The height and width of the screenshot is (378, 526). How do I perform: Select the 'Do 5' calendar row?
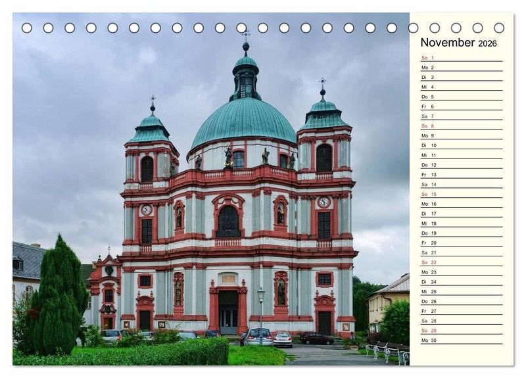[x=462, y=97]
